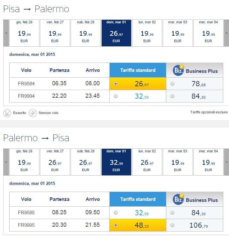Click the Biz Business Plus icon in Palermo-Pisa table

pos(178,199)
